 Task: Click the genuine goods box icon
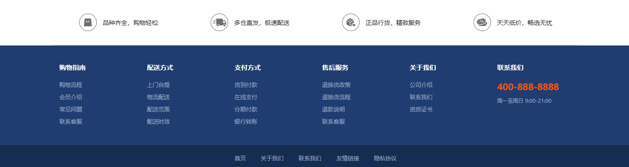pyautogui.click(x=351, y=22)
